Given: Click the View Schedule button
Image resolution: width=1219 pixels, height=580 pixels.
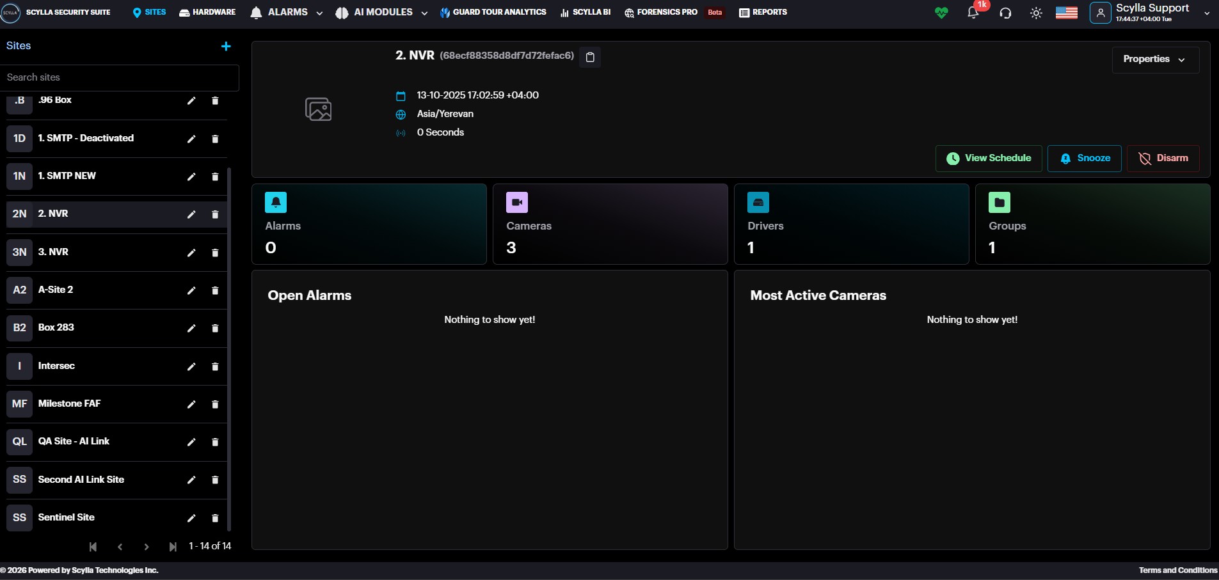Looking at the screenshot, I should click(x=988, y=158).
